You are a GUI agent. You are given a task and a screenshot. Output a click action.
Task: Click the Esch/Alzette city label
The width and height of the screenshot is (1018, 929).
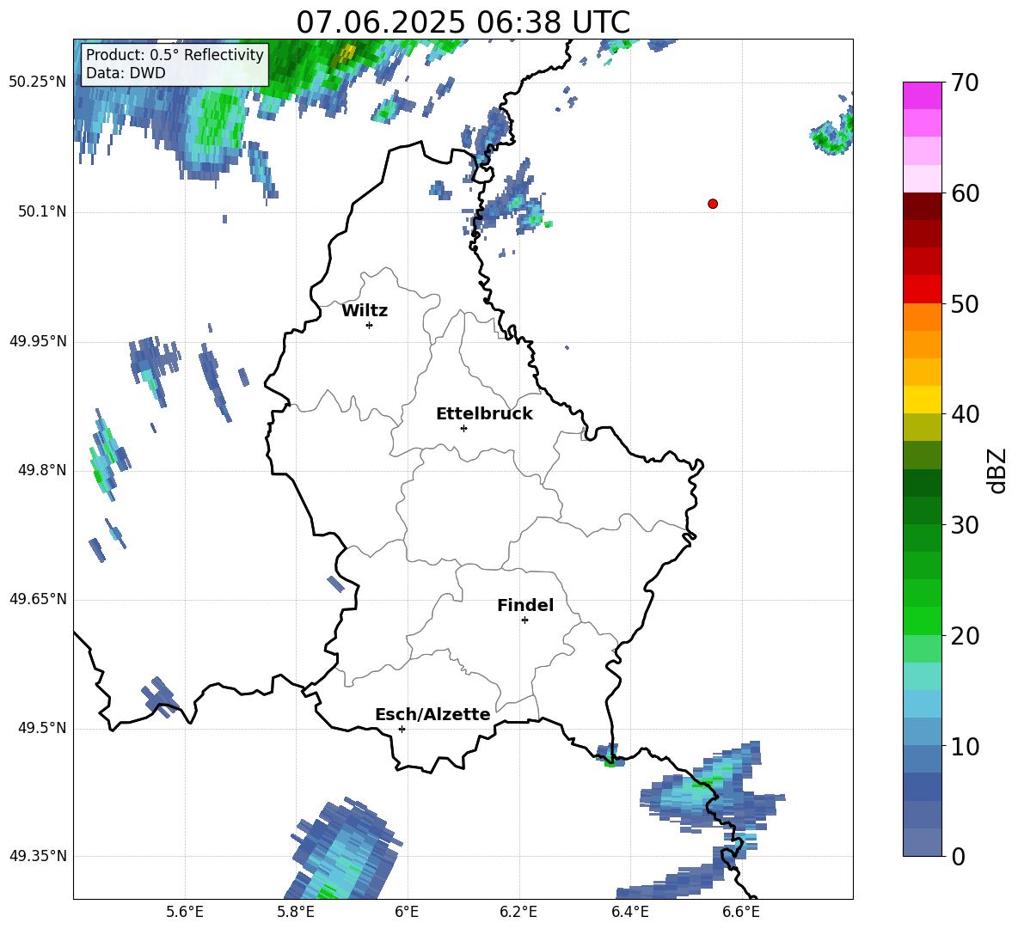tap(432, 714)
